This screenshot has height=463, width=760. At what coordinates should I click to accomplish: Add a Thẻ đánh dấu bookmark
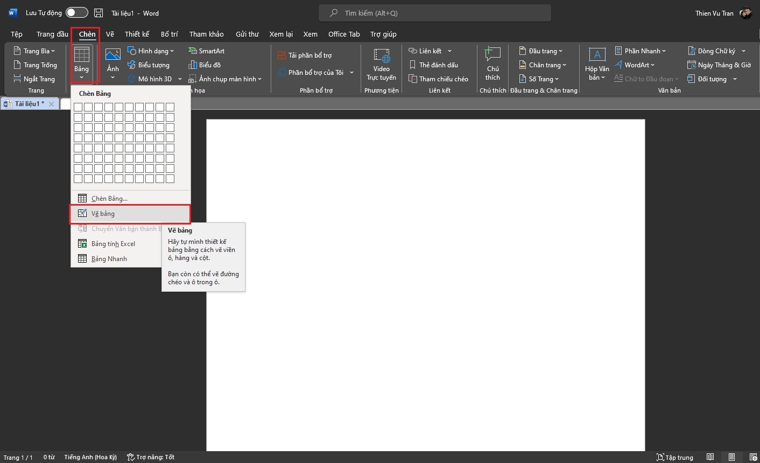pos(433,65)
